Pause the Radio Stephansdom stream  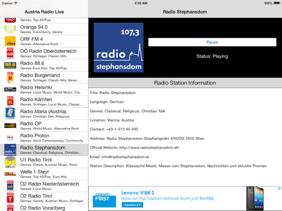click(212, 42)
